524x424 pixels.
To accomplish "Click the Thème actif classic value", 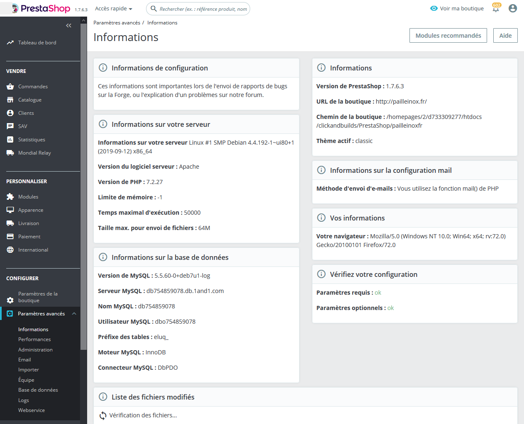I will (x=364, y=141).
